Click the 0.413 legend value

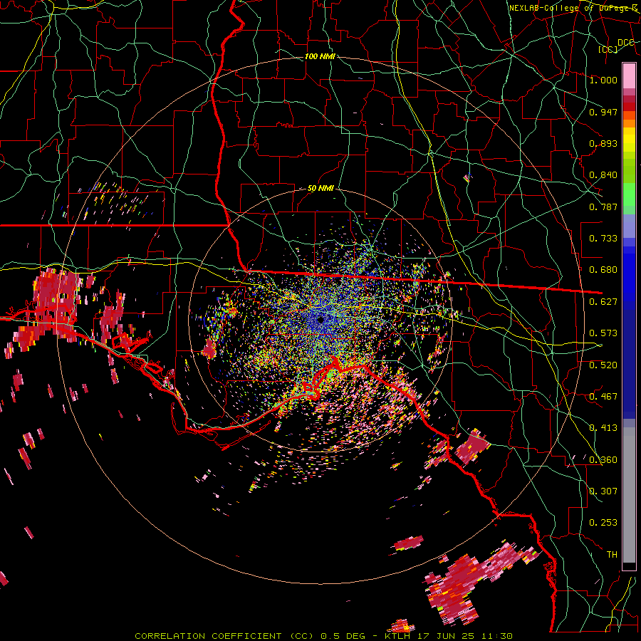click(603, 428)
